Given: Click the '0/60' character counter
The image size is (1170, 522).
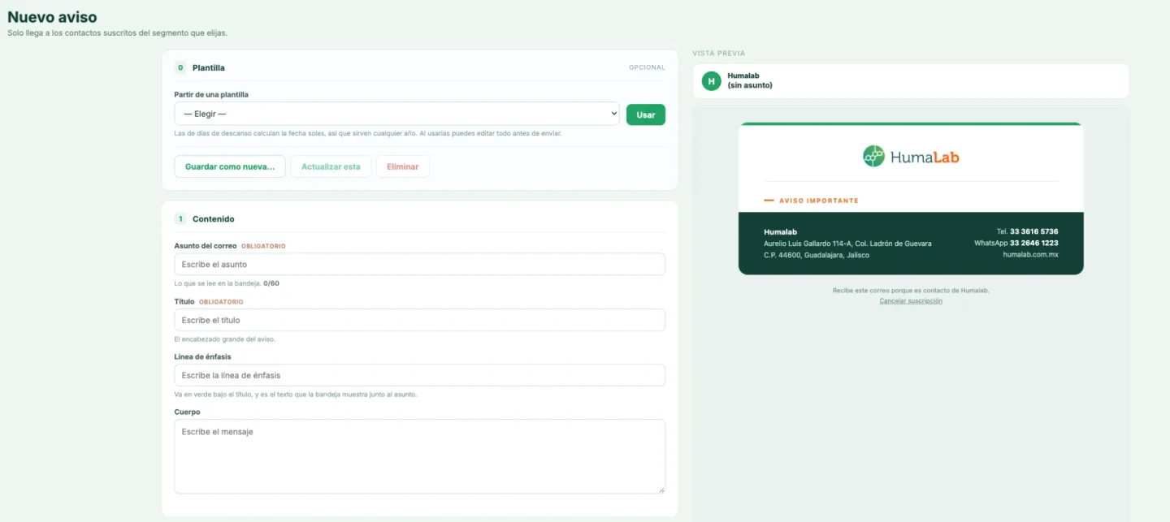Looking at the screenshot, I should [271, 283].
